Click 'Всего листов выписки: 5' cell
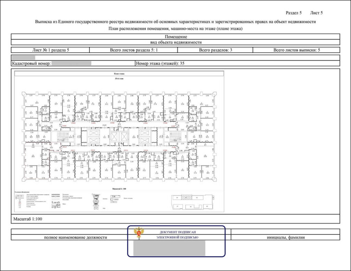This screenshot has height=271, width=351. (296, 50)
